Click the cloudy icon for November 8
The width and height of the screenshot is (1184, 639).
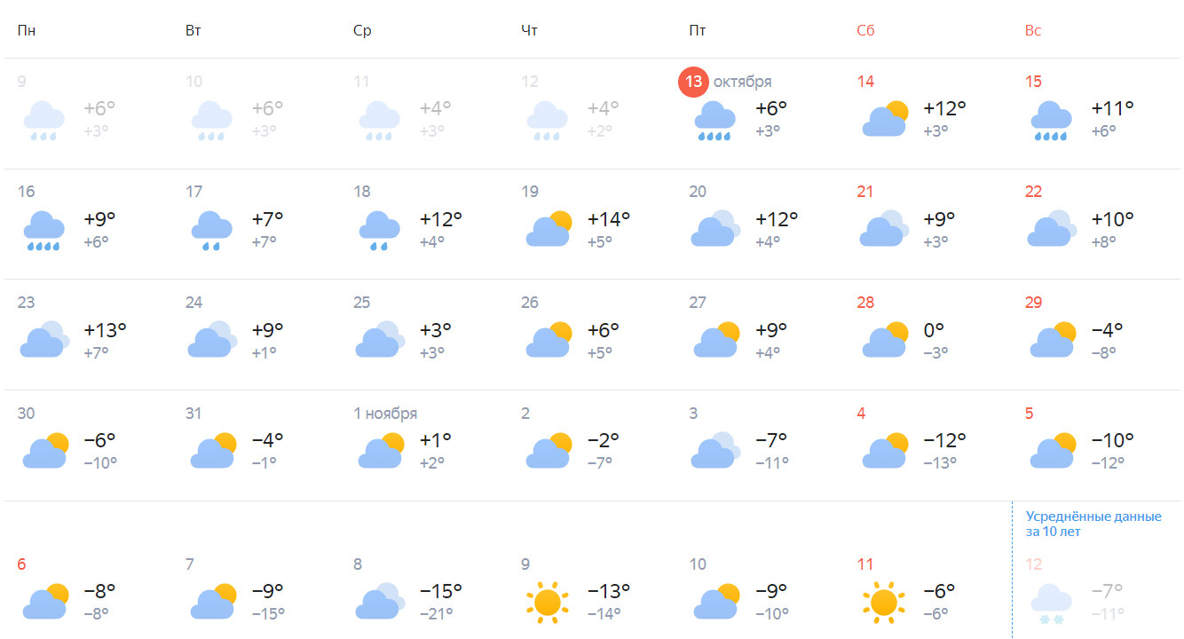(x=380, y=601)
